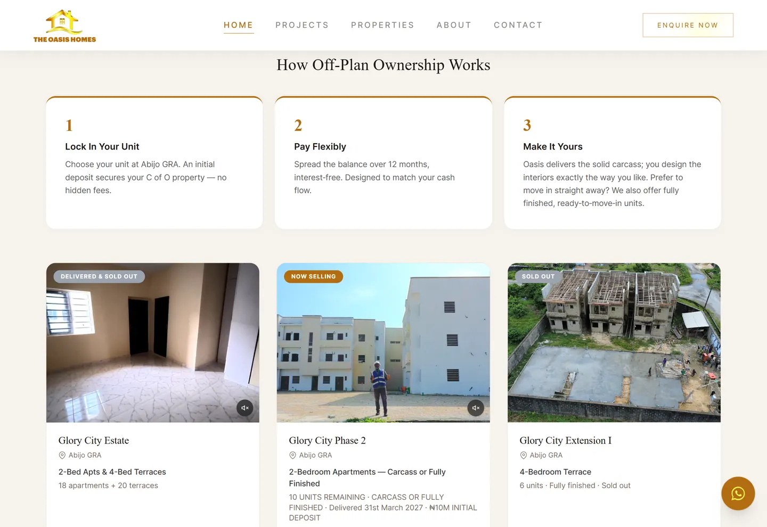
Task: Navigate to the About page
Action: 454,25
